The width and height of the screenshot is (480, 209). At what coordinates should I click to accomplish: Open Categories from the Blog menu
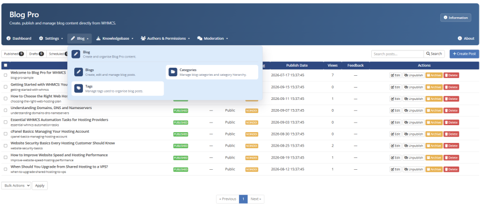[x=212, y=72]
